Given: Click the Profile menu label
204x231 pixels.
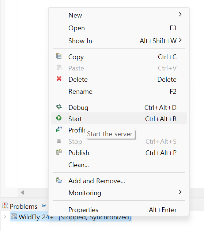Looking at the screenshot, I should (x=77, y=130).
